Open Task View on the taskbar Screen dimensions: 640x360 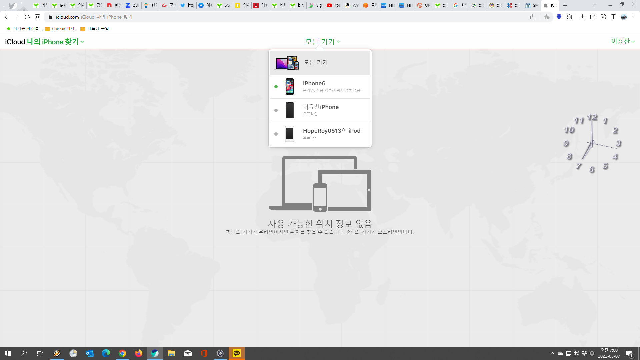(x=40, y=353)
